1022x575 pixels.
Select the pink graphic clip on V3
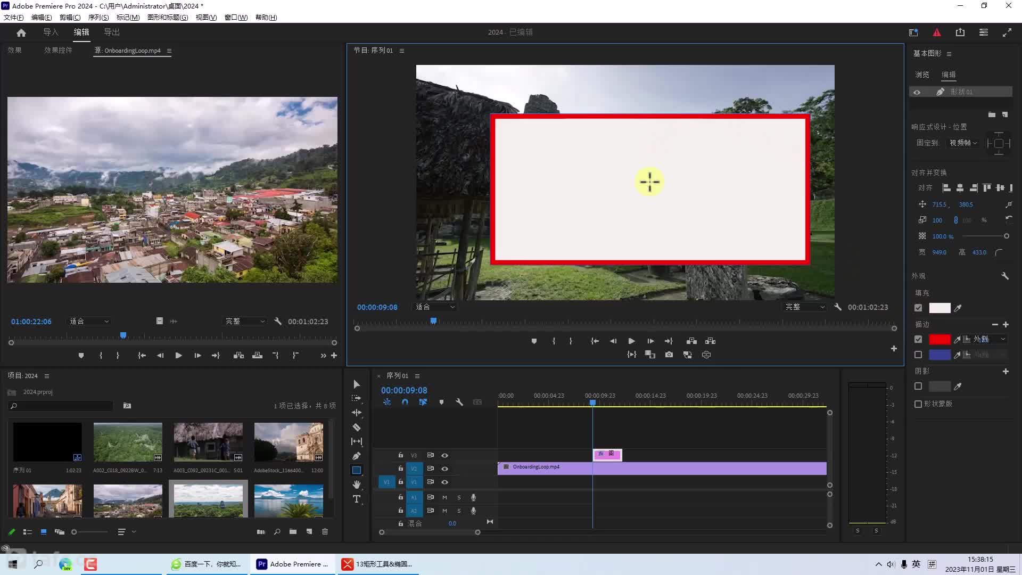click(x=607, y=455)
